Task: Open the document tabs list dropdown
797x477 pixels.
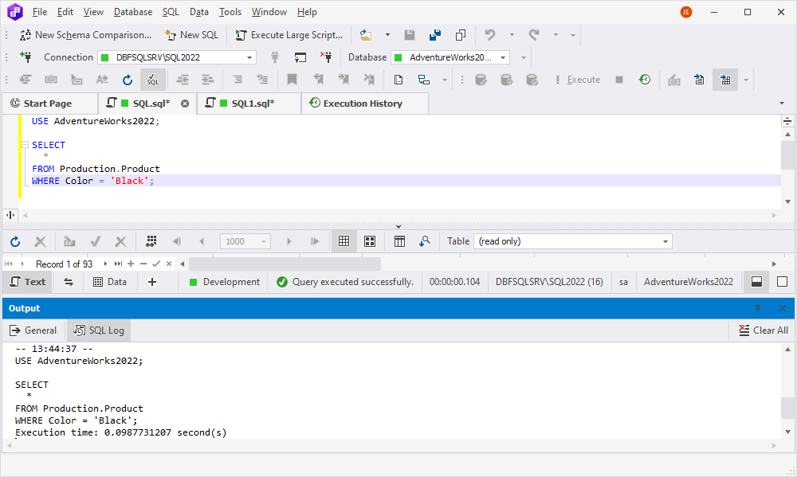Action: click(x=782, y=104)
